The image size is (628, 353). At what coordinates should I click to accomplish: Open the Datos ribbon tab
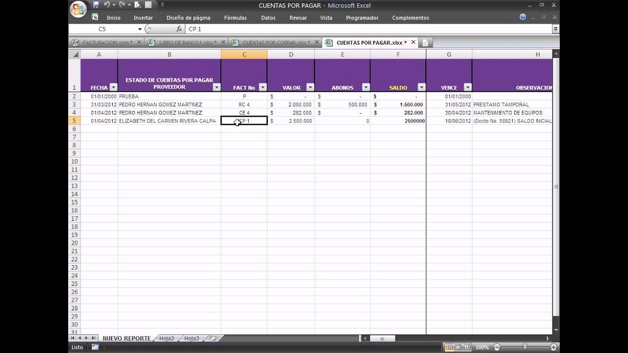click(268, 18)
